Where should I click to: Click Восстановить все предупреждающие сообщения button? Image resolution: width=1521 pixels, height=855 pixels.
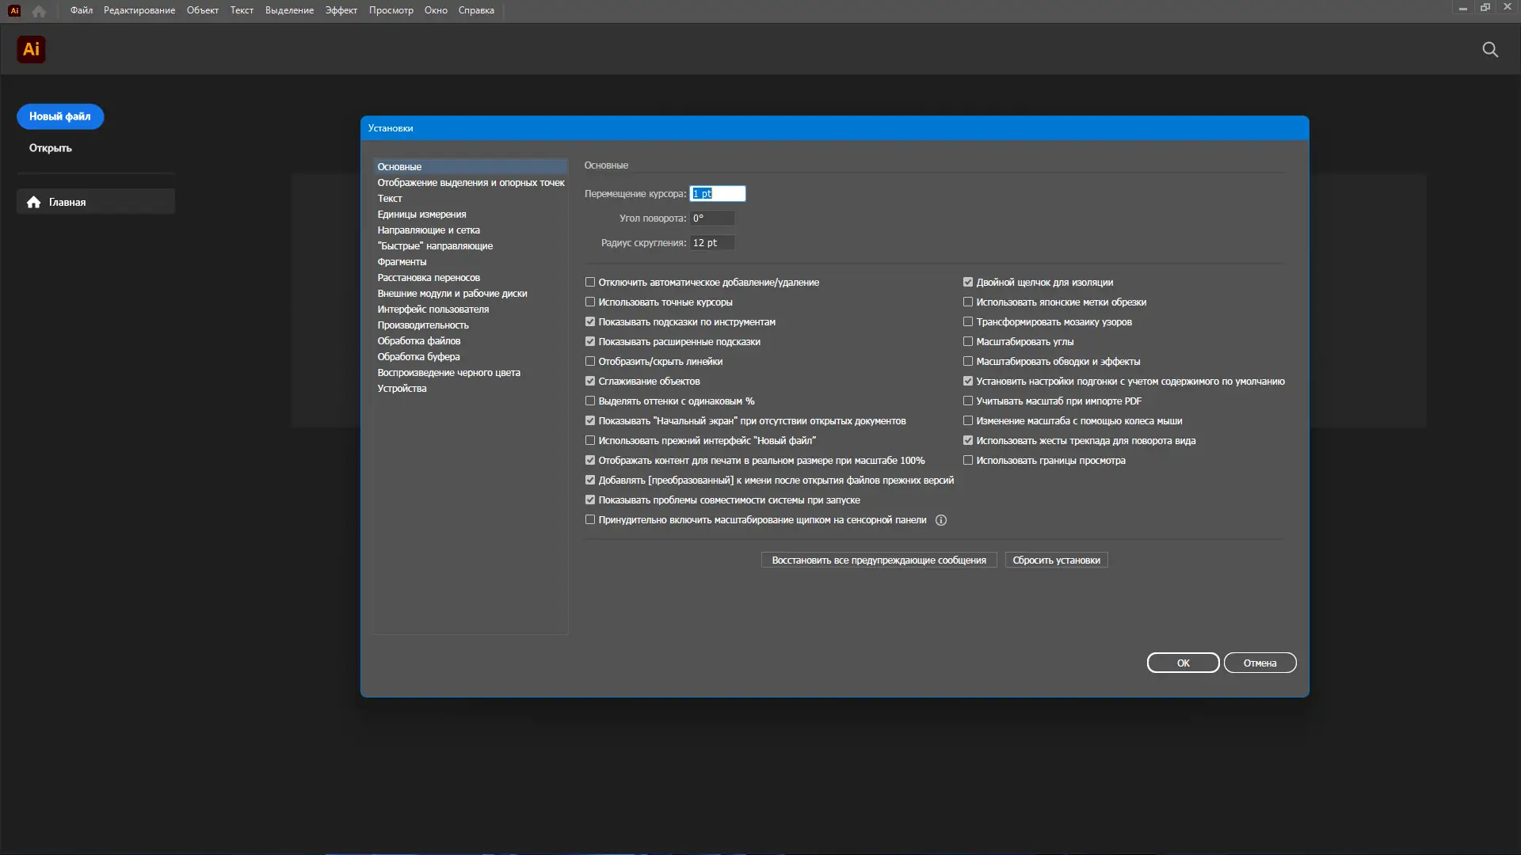pyautogui.click(x=879, y=560)
